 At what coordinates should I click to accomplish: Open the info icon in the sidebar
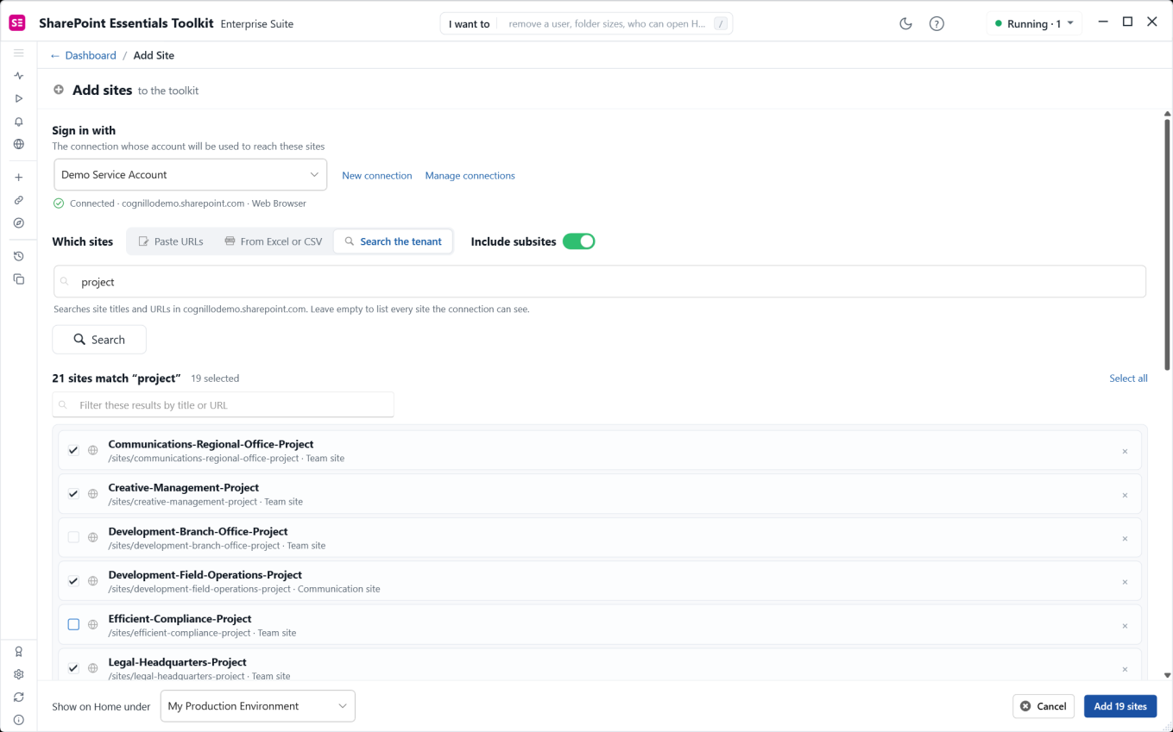[18, 720]
